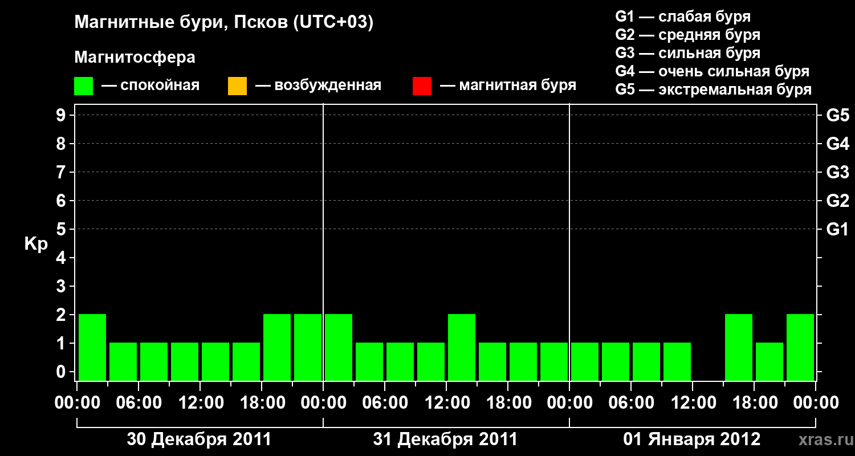Click the '01 Января 2012' date label

tap(692, 439)
